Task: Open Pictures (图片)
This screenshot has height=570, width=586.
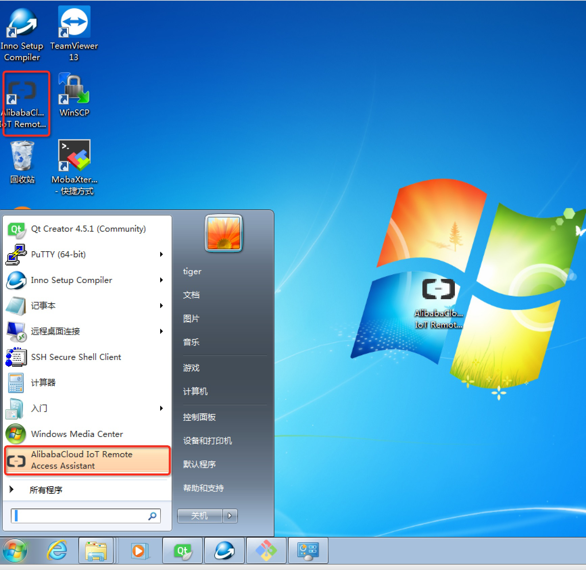Action: click(x=191, y=318)
